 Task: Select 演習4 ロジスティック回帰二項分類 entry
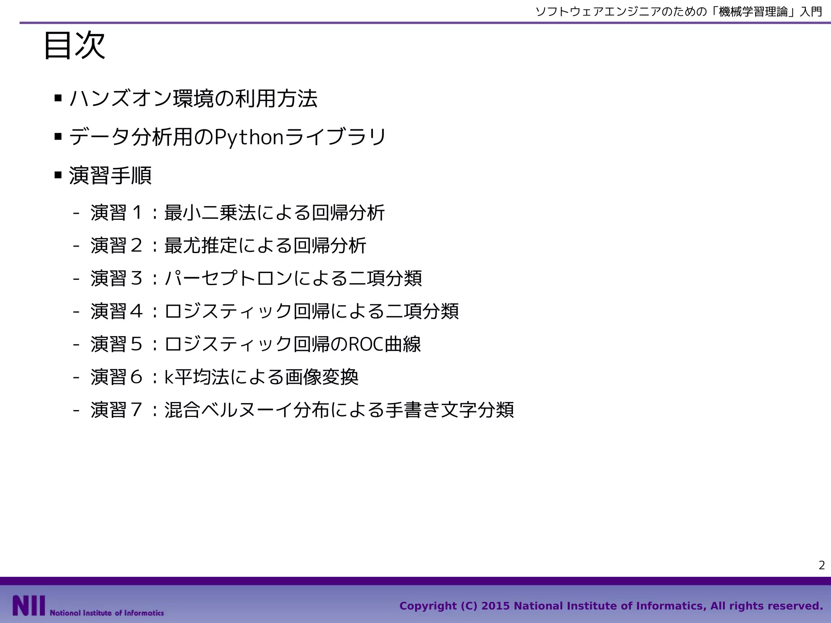pos(274,311)
